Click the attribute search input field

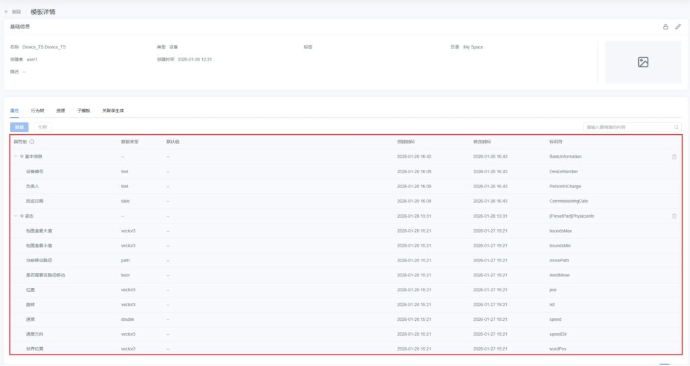pos(627,127)
